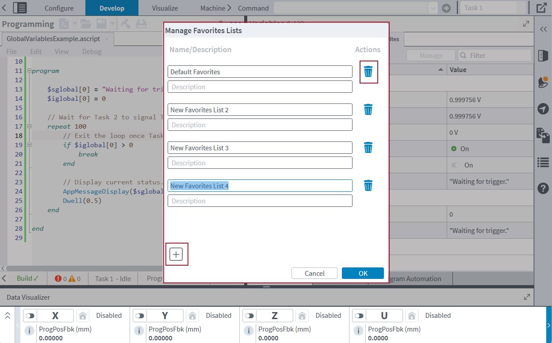Open the Configure tab
552x343 pixels.
pyautogui.click(x=59, y=8)
